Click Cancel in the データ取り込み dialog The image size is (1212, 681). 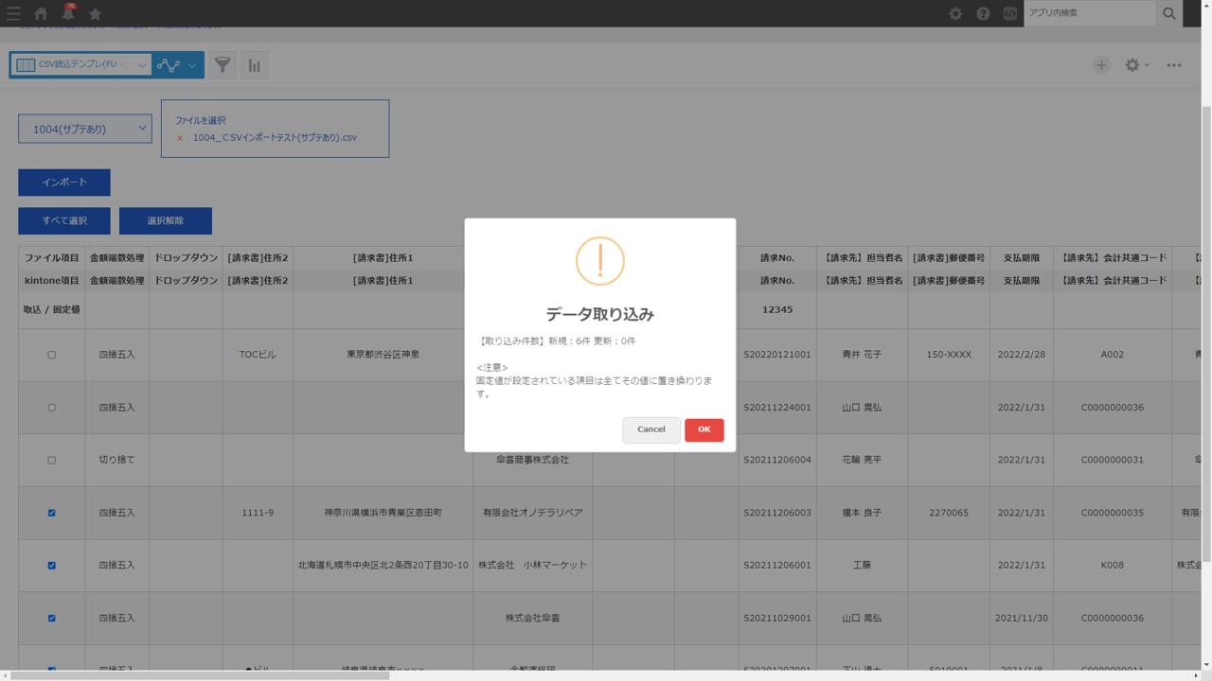tap(651, 429)
